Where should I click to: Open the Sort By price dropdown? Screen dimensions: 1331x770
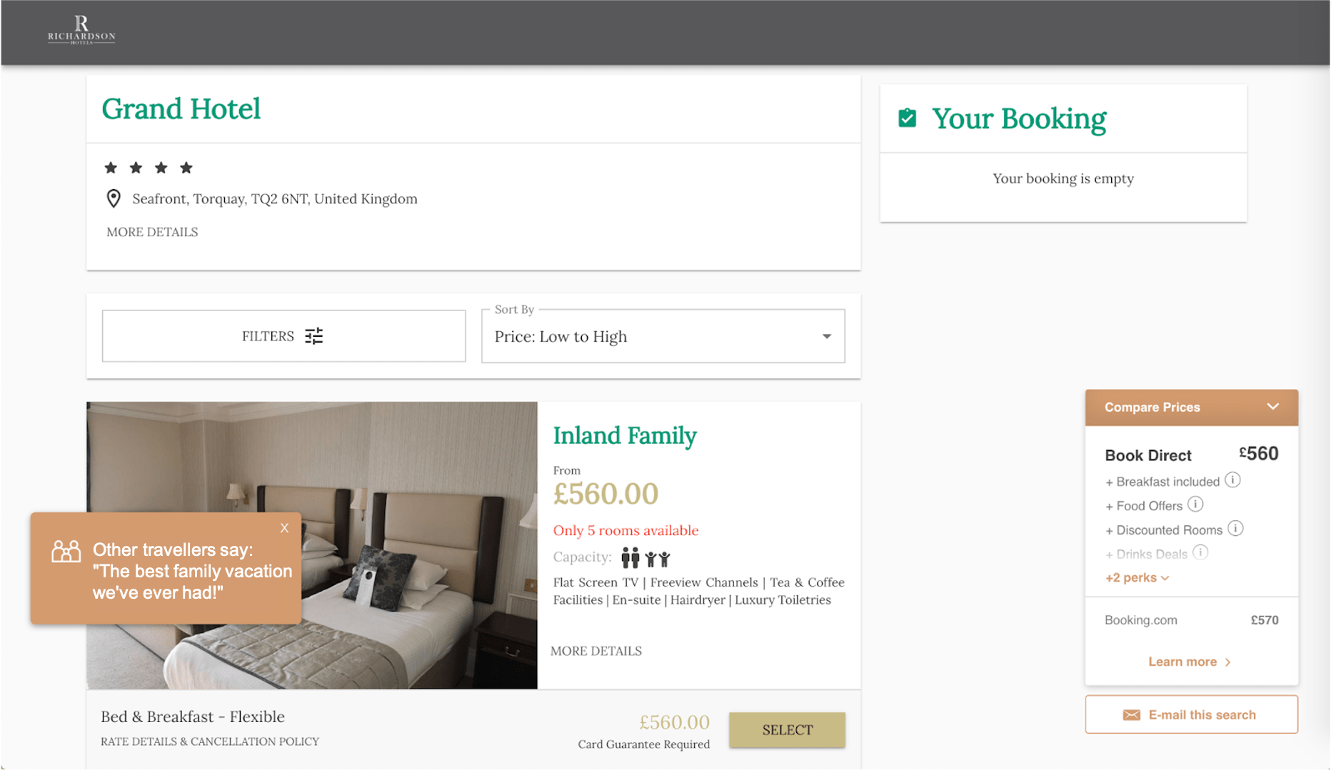coord(663,336)
